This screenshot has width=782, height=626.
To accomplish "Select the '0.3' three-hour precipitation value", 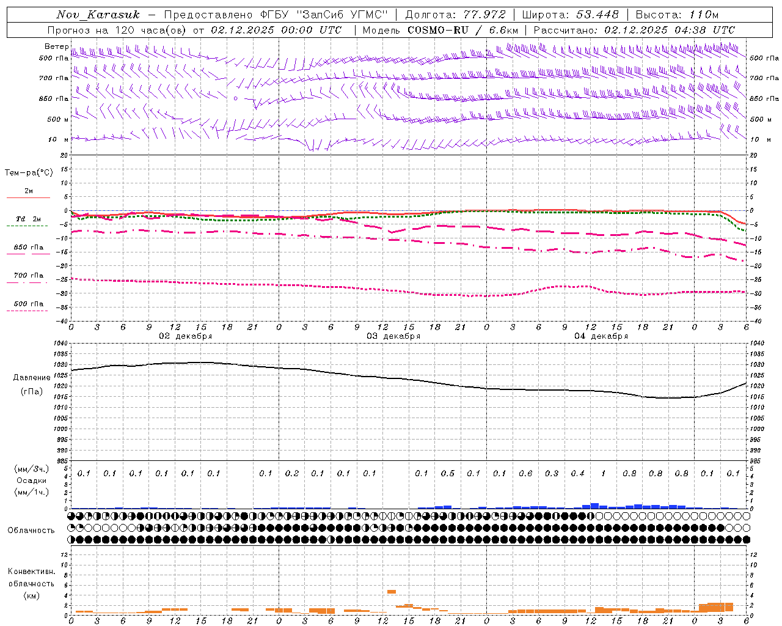I will pos(552,474).
